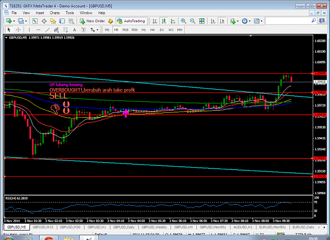Image resolution: width=330 pixels, height=240 pixels.
Task: Toggle the AutoTrading button
Action: (x=131, y=21)
